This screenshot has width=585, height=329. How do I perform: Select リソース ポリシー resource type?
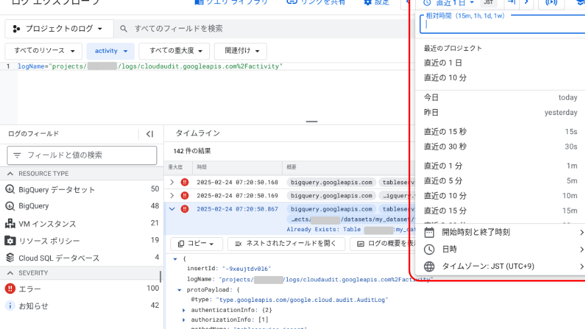[82, 240]
